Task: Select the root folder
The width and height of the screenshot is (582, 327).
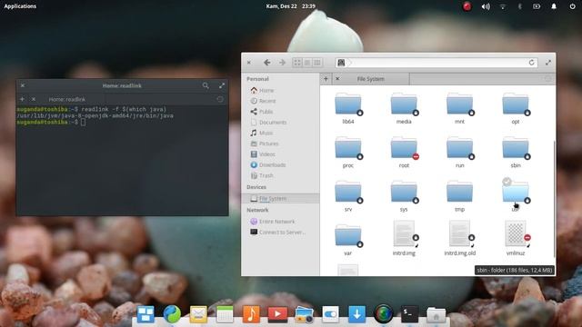Action: pyautogui.click(x=404, y=152)
